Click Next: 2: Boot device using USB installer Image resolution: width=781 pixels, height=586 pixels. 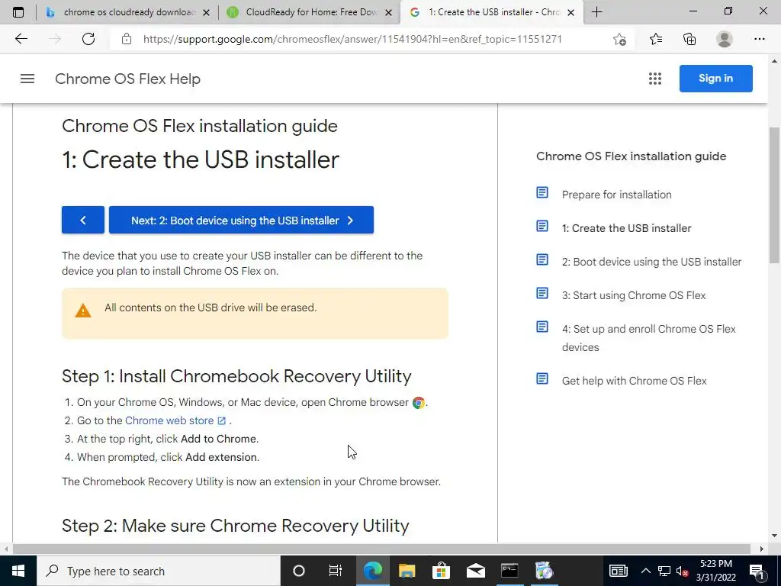coord(241,220)
